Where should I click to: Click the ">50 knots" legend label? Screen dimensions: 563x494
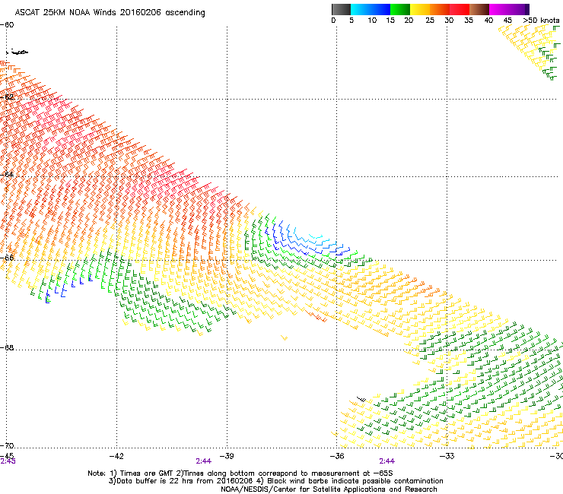(541, 21)
